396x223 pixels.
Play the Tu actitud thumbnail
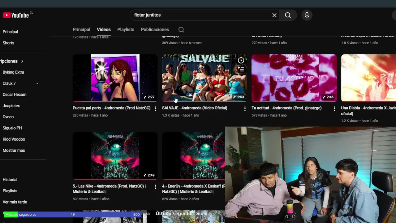click(294, 78)
